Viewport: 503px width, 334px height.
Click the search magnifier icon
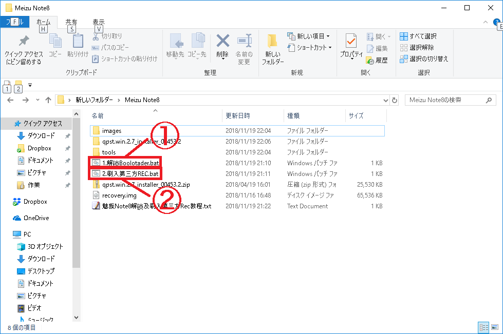pyautogui.click(x=489, y=100)
